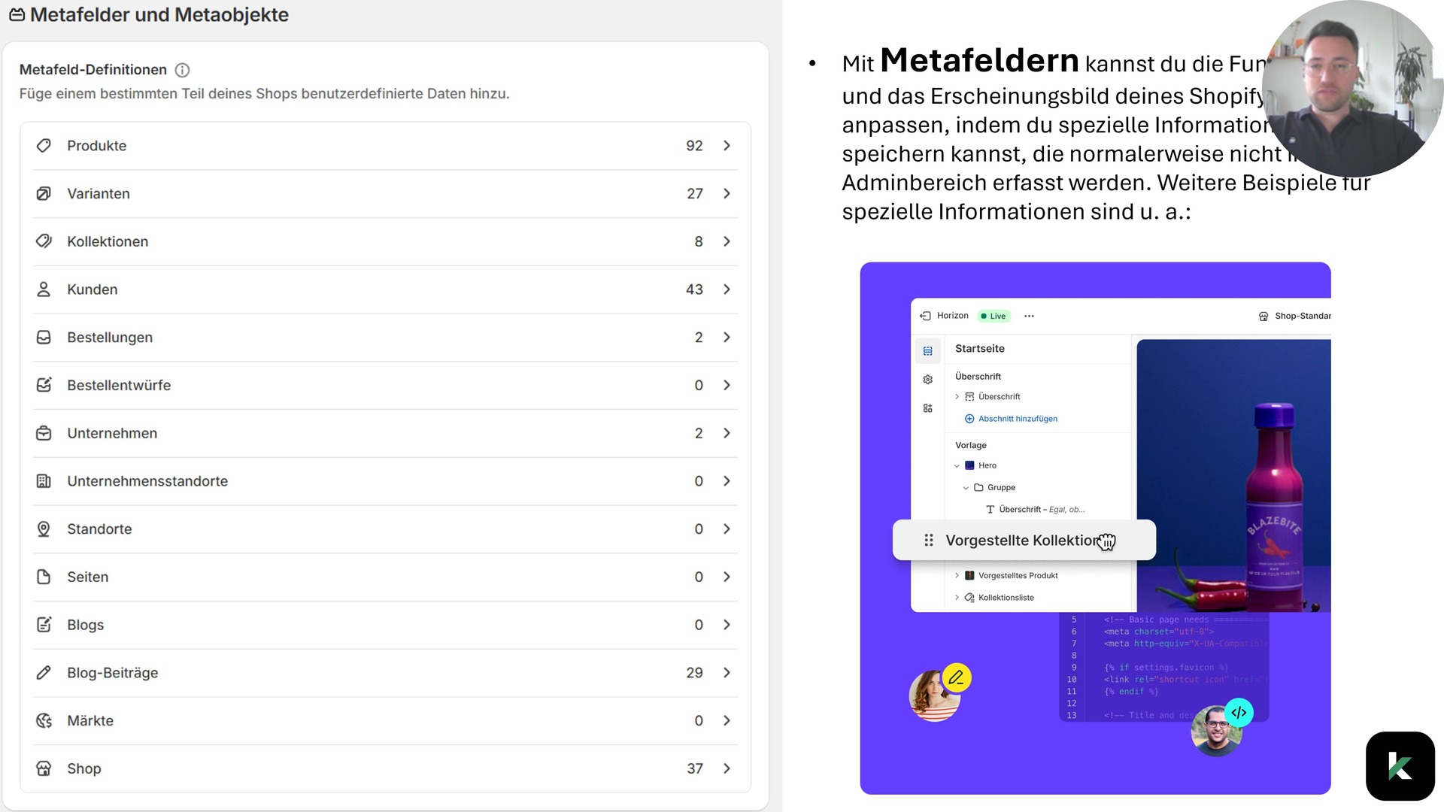Click the count 37 in Shop row
This screenshot has height=812, width=1444.
coord(694,768)
